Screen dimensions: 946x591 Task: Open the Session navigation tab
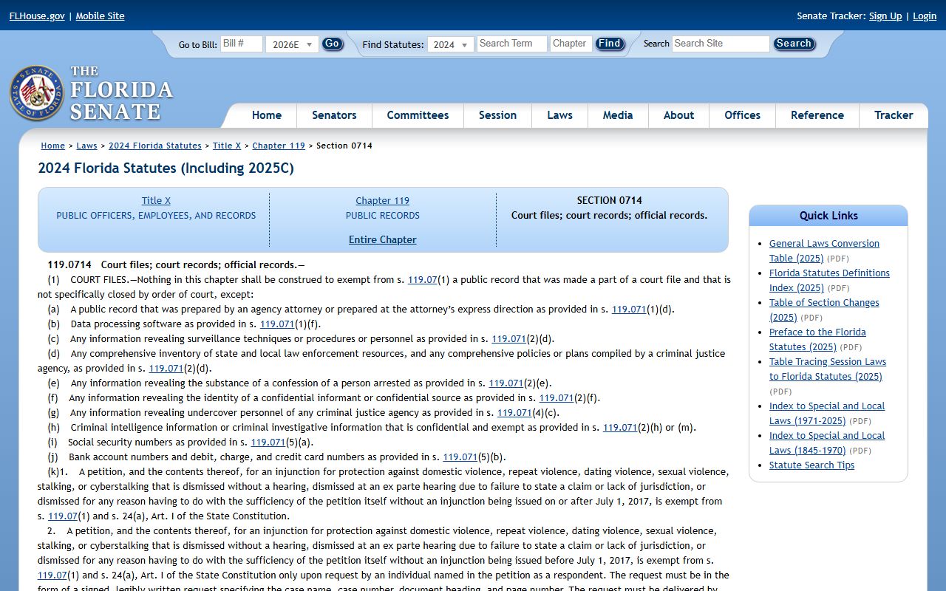(497, 115)
